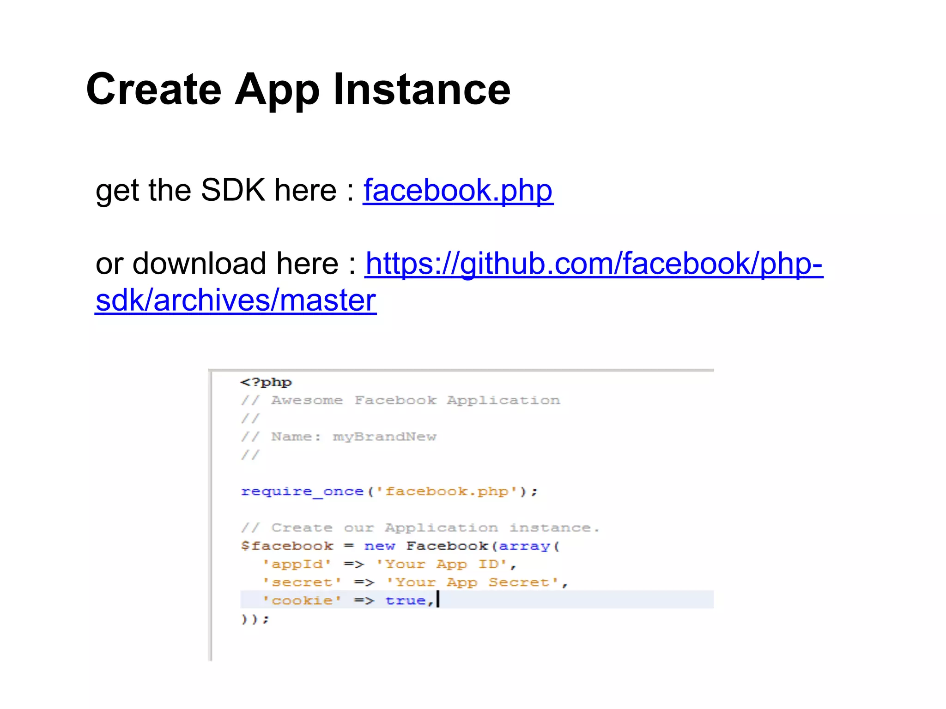The height and width of the screenshot is (709, 946).
Task: Click the sdk/archives/master link text
Action: click(x=236, y=300)
